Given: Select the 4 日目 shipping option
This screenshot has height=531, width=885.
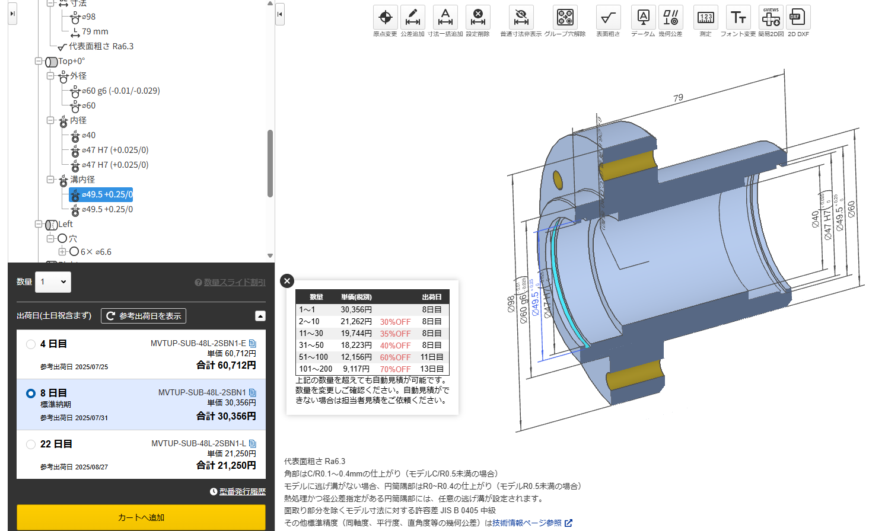Looking at the screenshot, I should [31, 344].
